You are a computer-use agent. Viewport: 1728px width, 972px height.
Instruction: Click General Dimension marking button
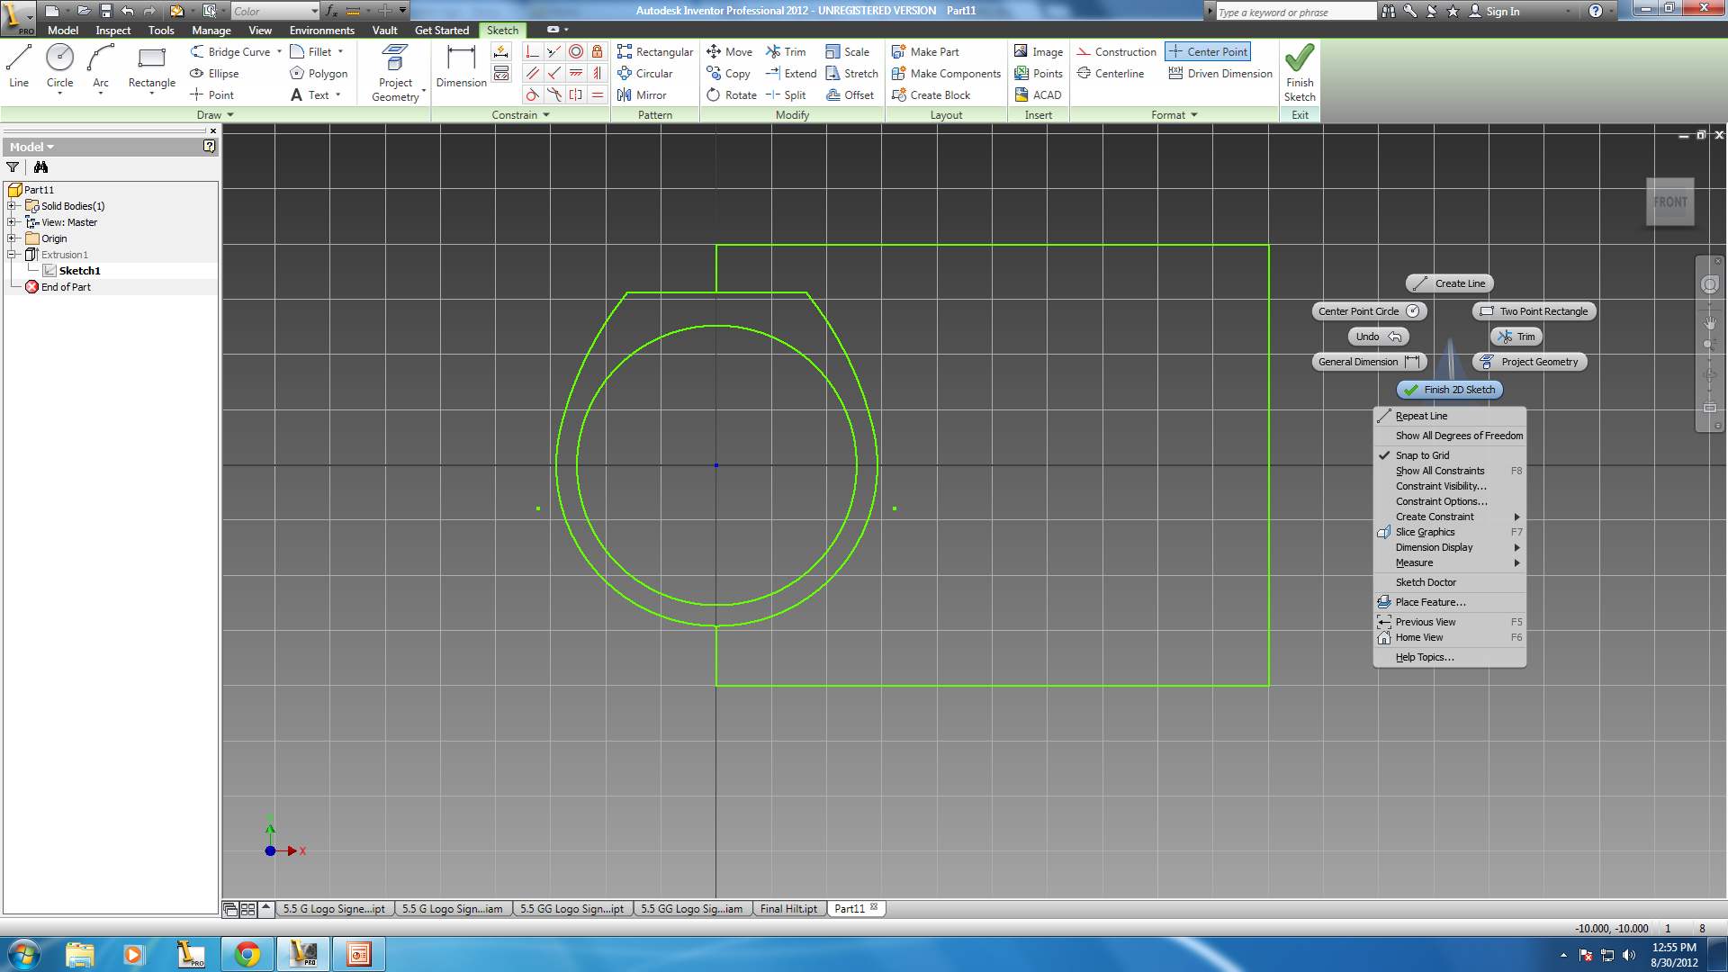pos(1369,362)
